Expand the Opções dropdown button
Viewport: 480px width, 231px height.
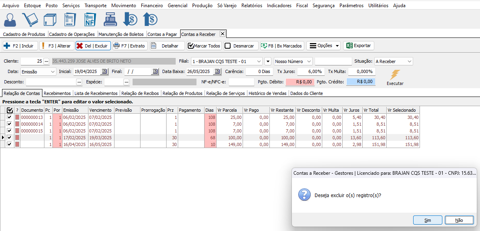pyautogui.click(x=337, y=46)
